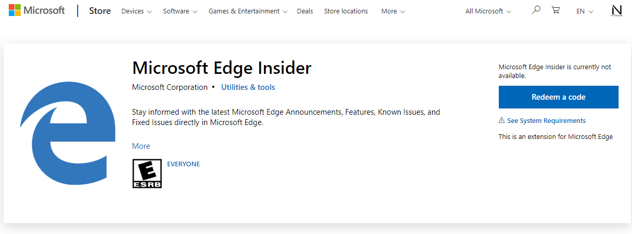Click the Store home link
This screenshot has width=632, height=234.
(100, 11)
